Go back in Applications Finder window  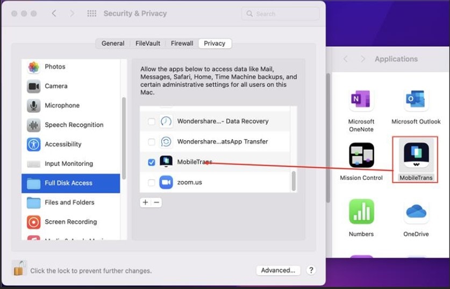pos(346,59)
